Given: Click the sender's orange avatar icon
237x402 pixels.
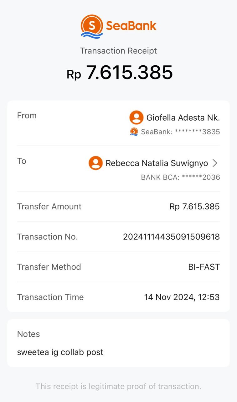Looking at the screenshot, I should point(136,118).
